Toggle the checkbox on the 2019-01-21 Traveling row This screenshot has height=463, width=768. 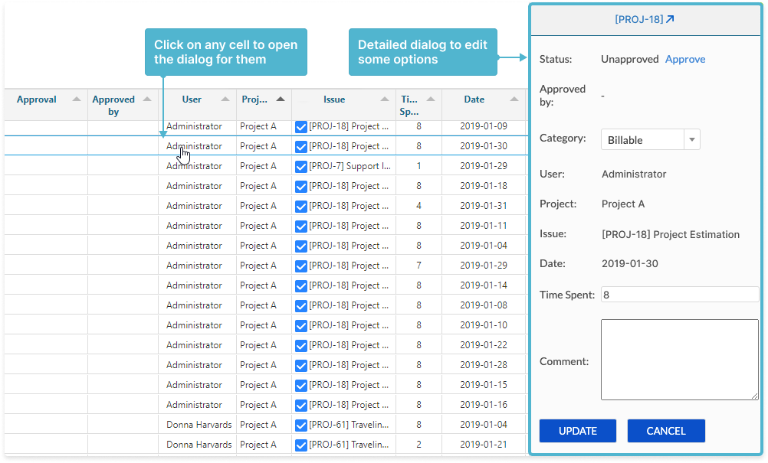(301, 445)
